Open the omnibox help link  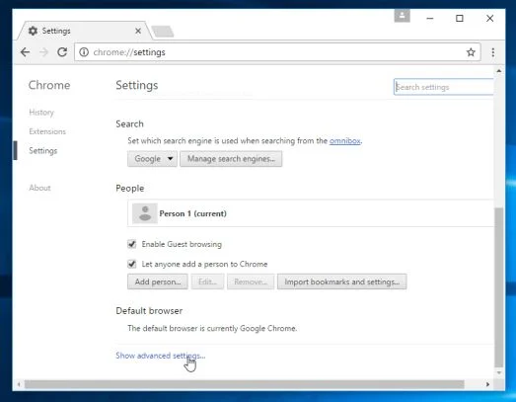tap(345, 141)
